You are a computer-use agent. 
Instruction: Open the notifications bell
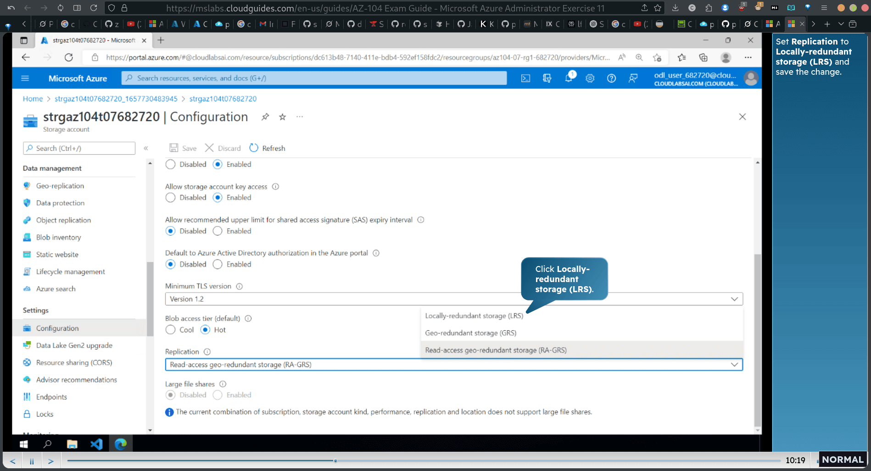pyautogui.click(x=569, y=78)
